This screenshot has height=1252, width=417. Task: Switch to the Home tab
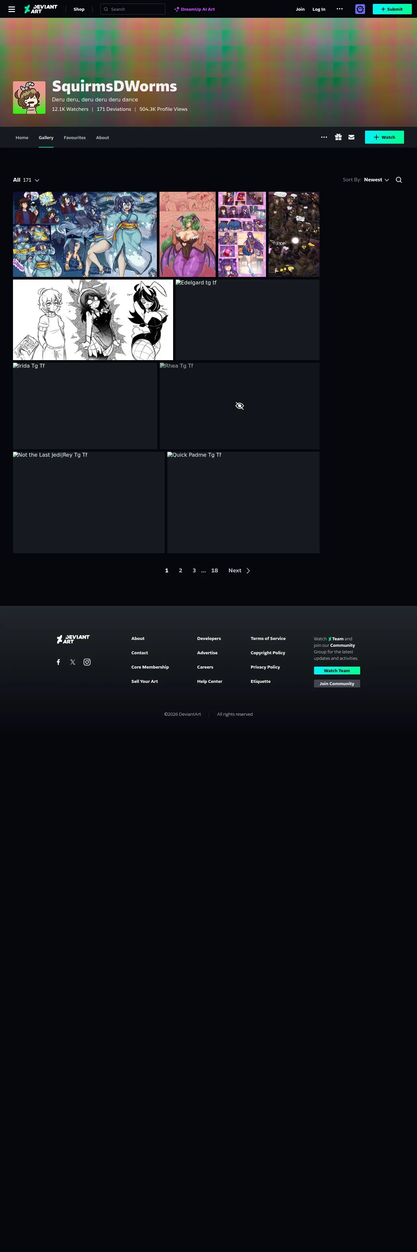tap(22, 137)
